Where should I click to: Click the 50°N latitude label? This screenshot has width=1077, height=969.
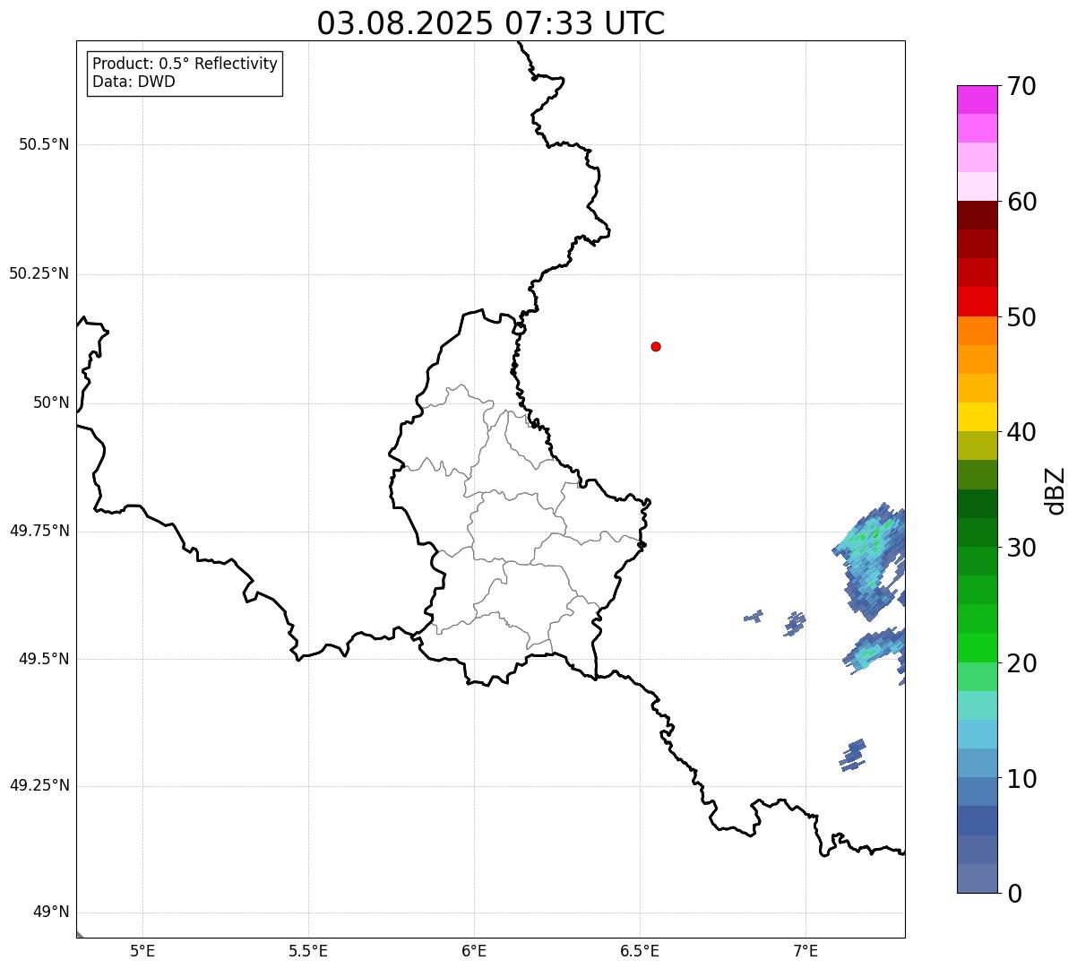coord(51,402)
